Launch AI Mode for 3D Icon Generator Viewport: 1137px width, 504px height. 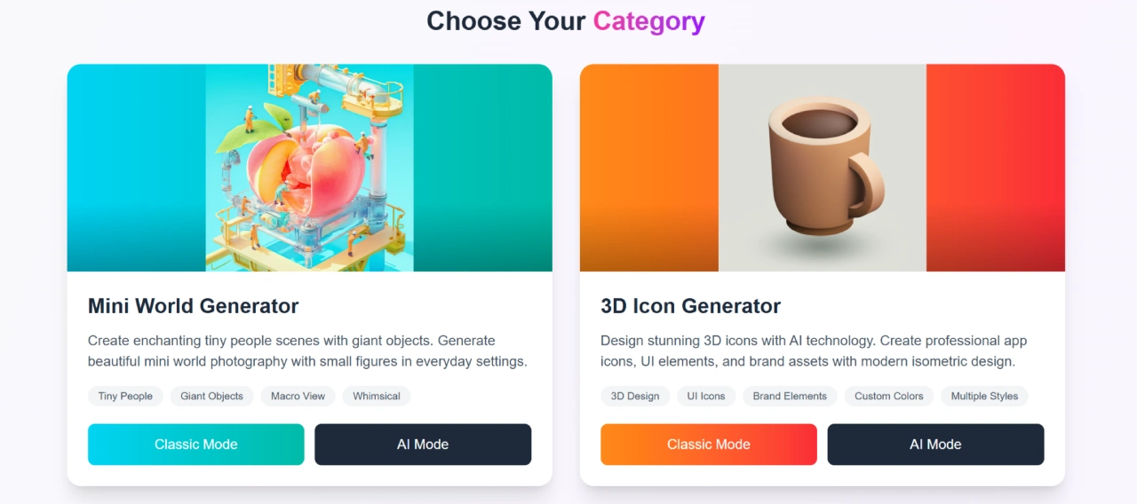tap(935, 445)
